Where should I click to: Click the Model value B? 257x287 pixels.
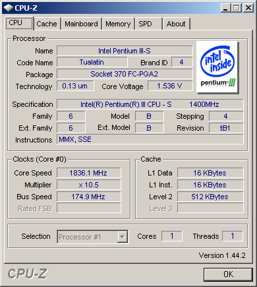click(149, 116)
